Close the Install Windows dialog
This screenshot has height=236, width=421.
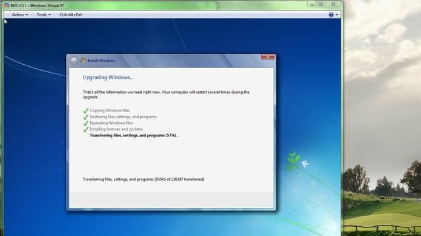point(268,57)
